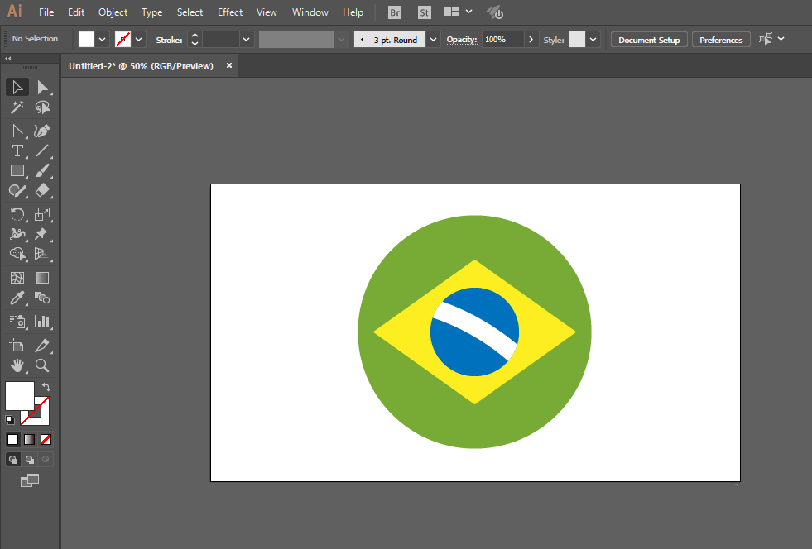Open the Effect menu
812x549 pixels.
(230, 12)
